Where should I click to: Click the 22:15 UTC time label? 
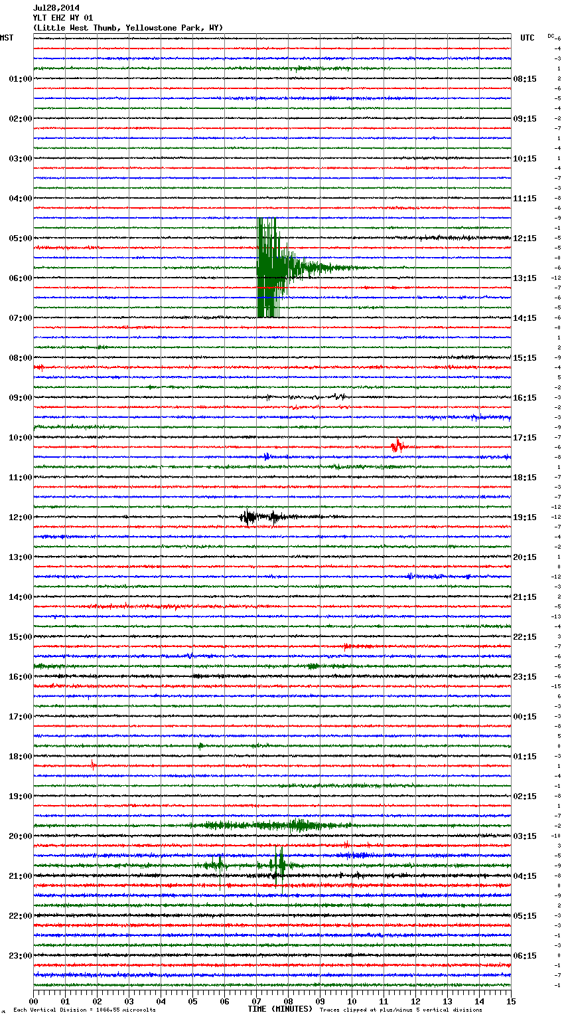pos(525,637)
